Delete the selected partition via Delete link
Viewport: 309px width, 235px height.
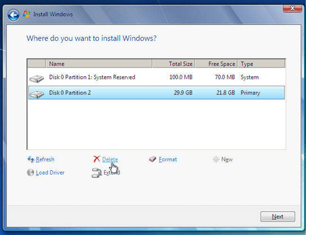[x=110, y=159]
